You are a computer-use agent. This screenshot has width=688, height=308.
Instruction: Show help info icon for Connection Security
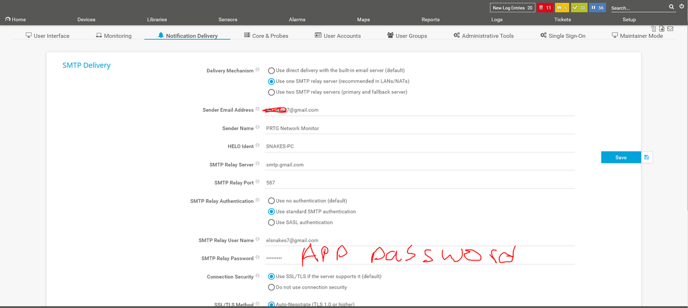point(258,276)
